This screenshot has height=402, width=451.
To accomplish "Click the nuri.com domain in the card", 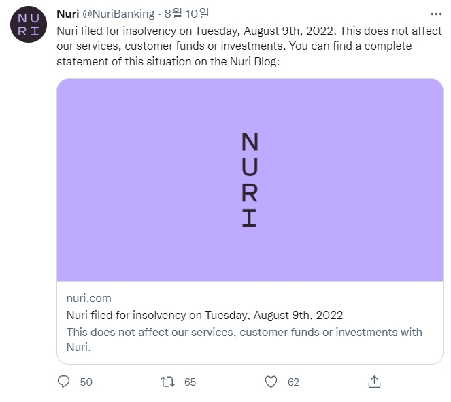I will click(89, 298).
